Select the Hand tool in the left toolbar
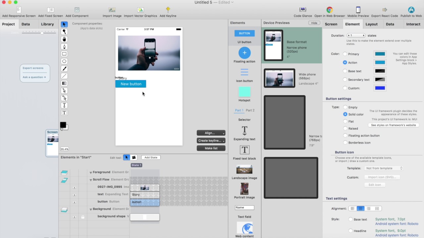 [64, 39]
